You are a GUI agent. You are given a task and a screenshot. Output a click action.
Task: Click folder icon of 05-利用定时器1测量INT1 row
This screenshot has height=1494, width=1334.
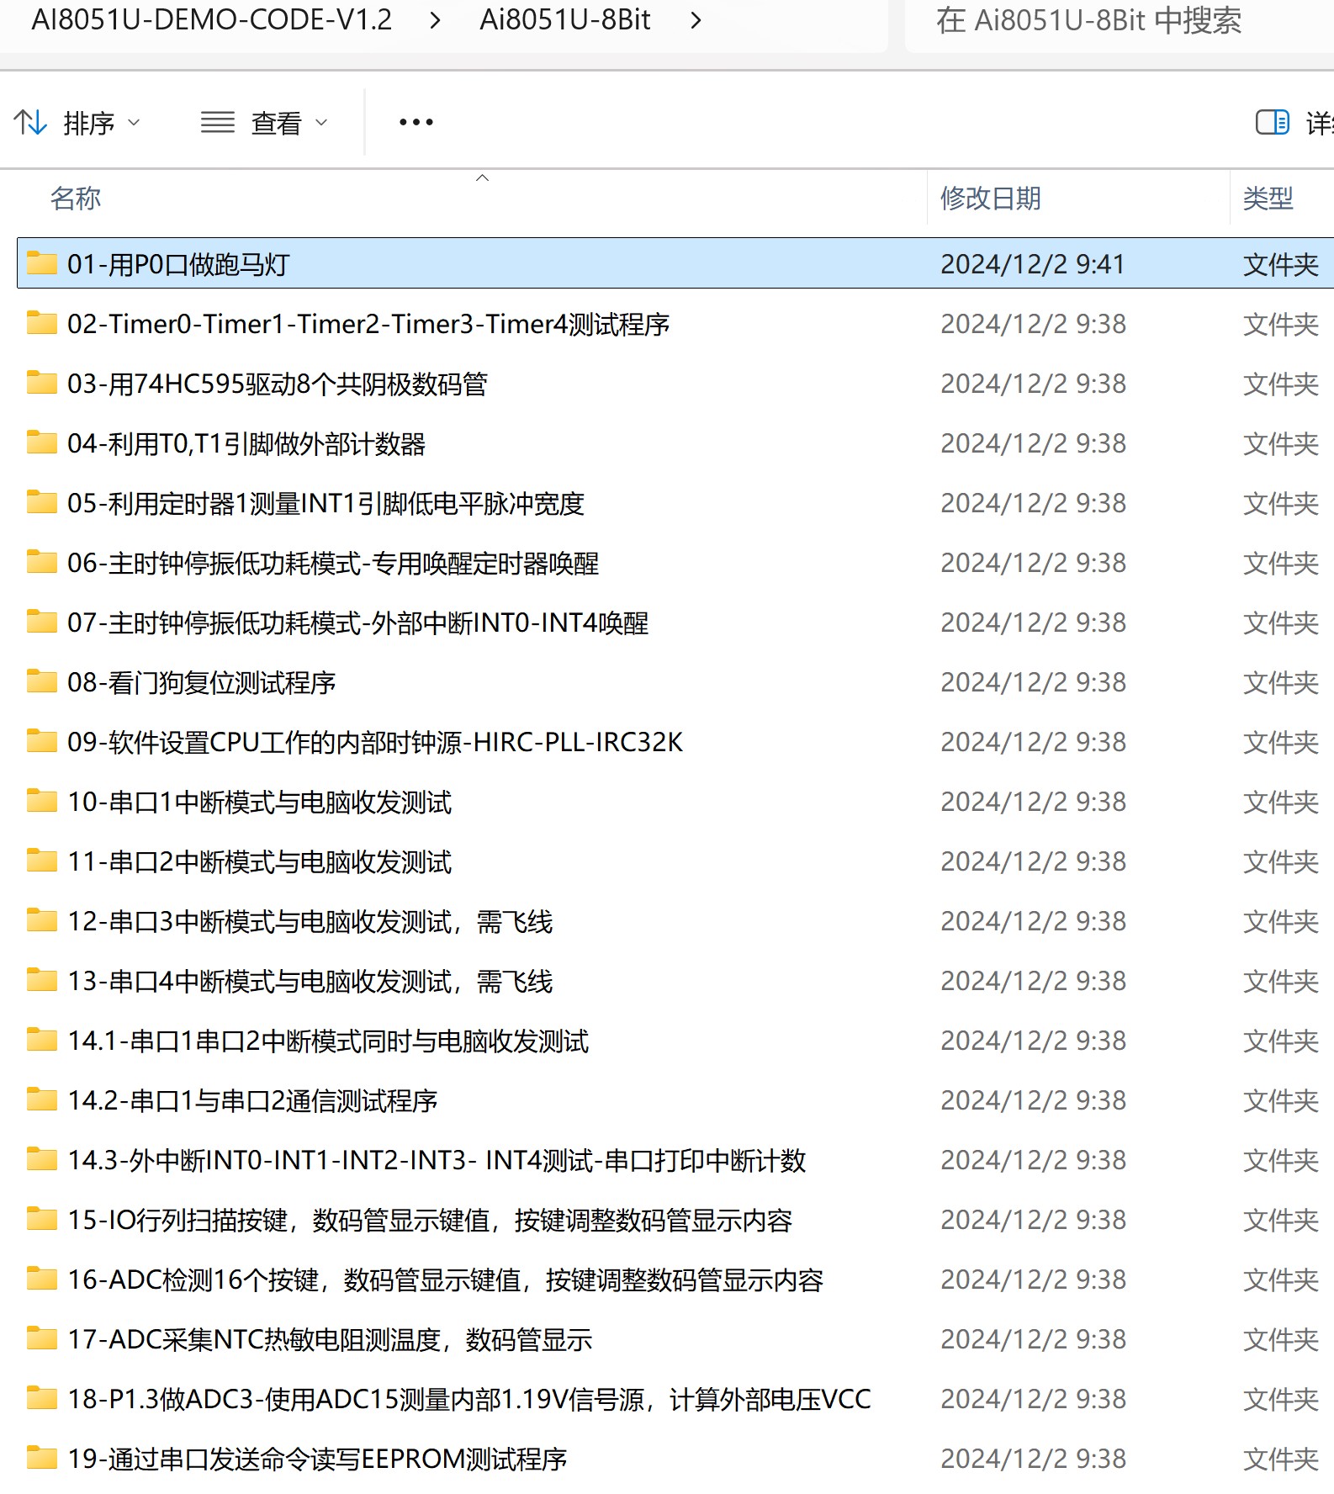tap(41, 501)
